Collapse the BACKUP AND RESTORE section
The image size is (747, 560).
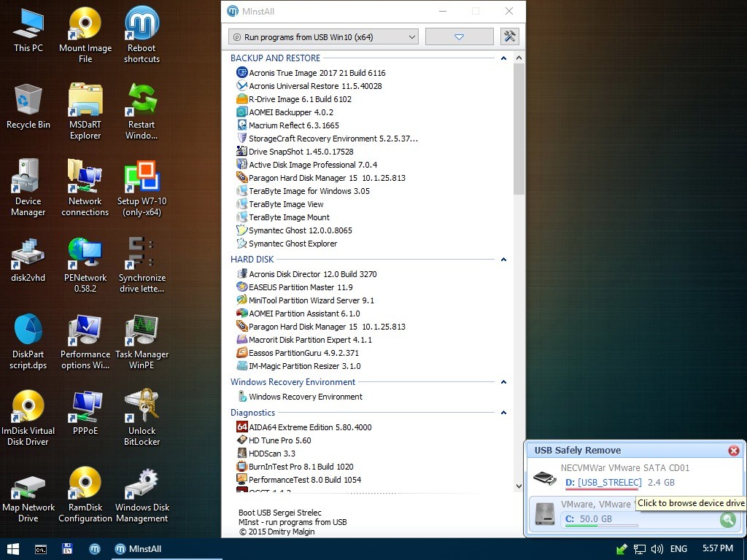coord(503,58)
